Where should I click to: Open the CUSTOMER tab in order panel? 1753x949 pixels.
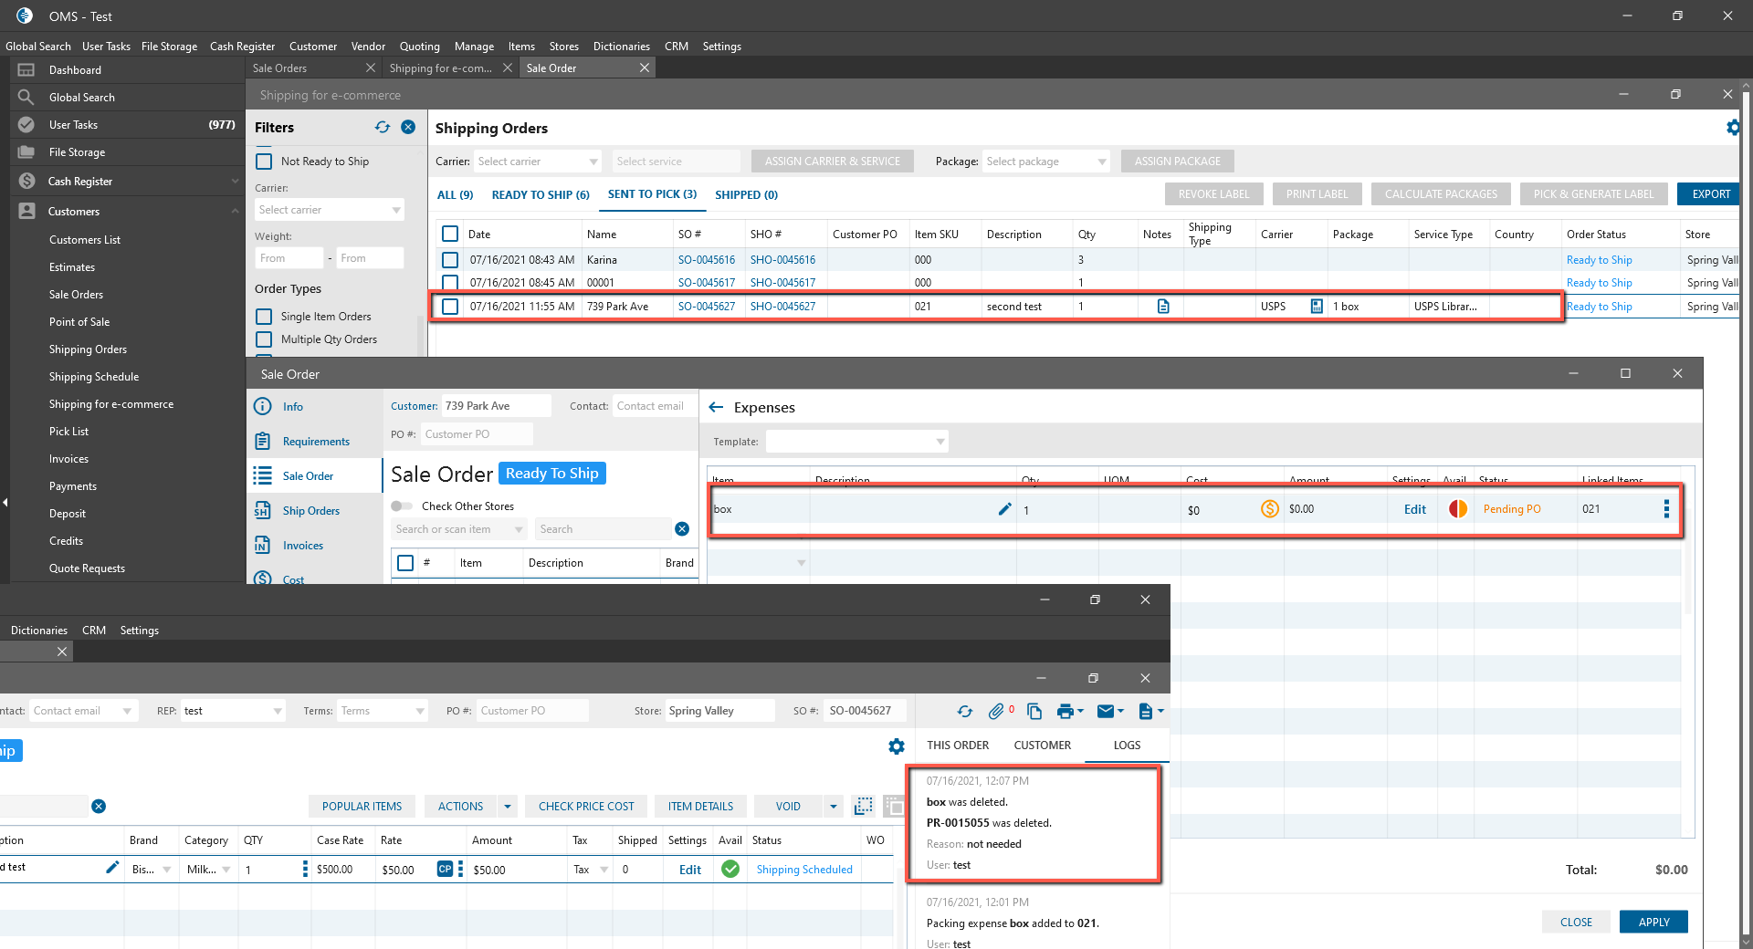pyautogui.click(x=1042, y=746)
